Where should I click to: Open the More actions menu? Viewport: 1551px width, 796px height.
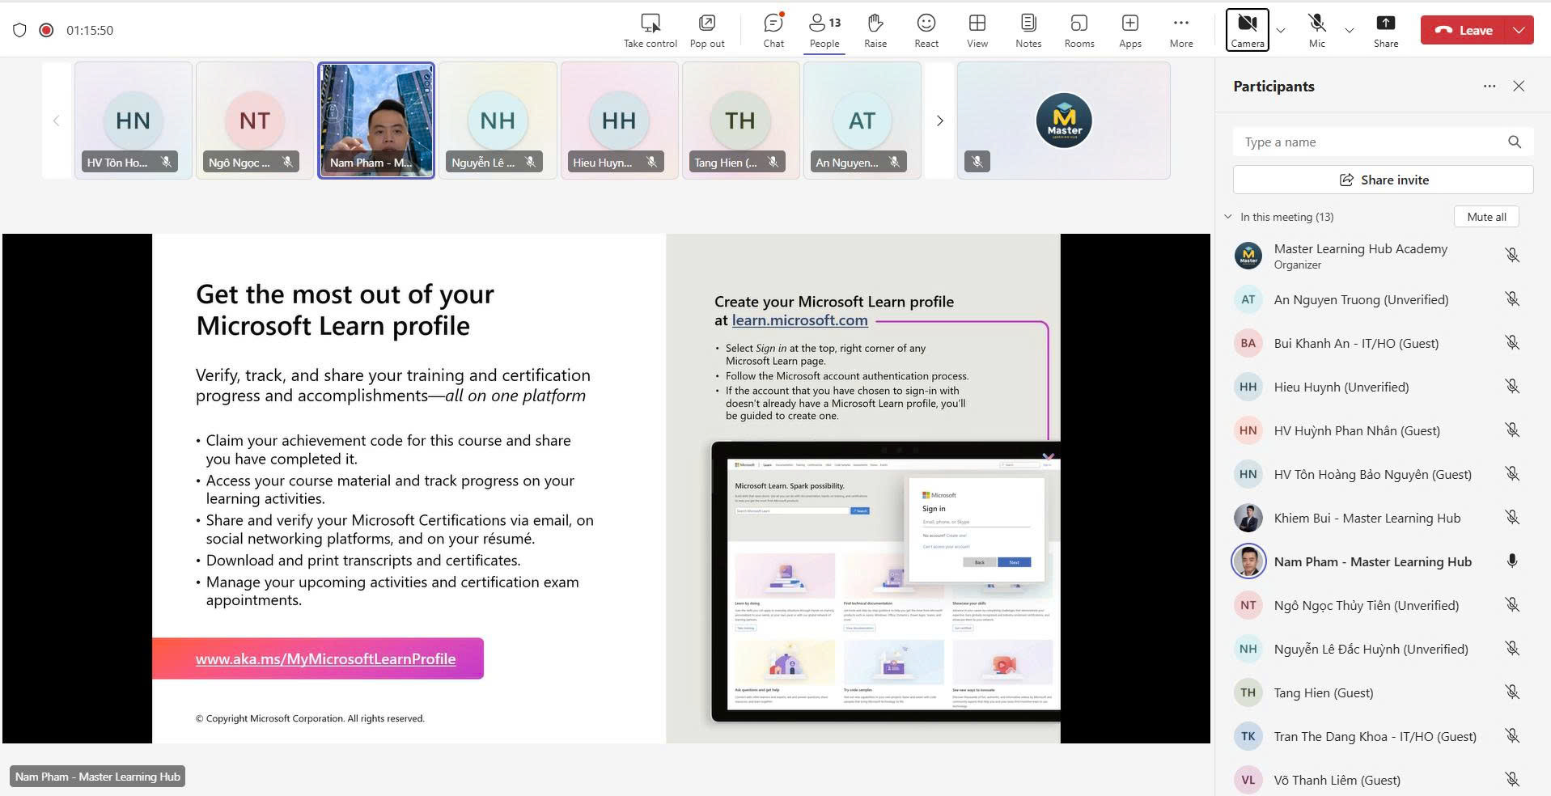1180,30
